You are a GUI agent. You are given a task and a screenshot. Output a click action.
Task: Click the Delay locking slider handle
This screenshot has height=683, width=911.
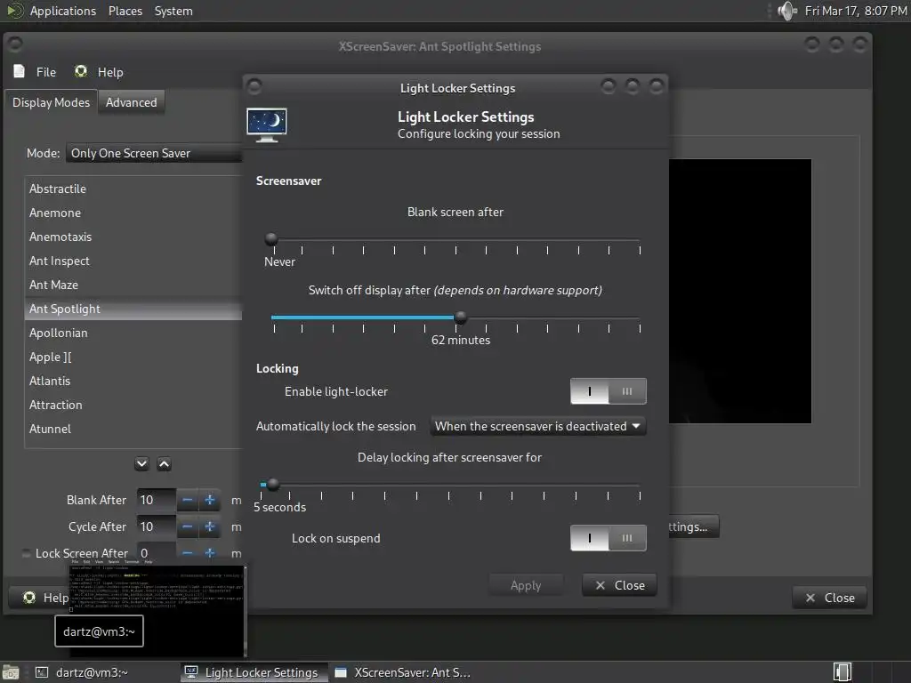(x=273, y=484)
